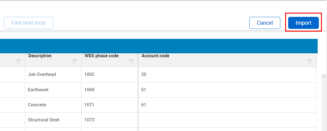
Task: Click Find next error button
Action: [29, 23]
